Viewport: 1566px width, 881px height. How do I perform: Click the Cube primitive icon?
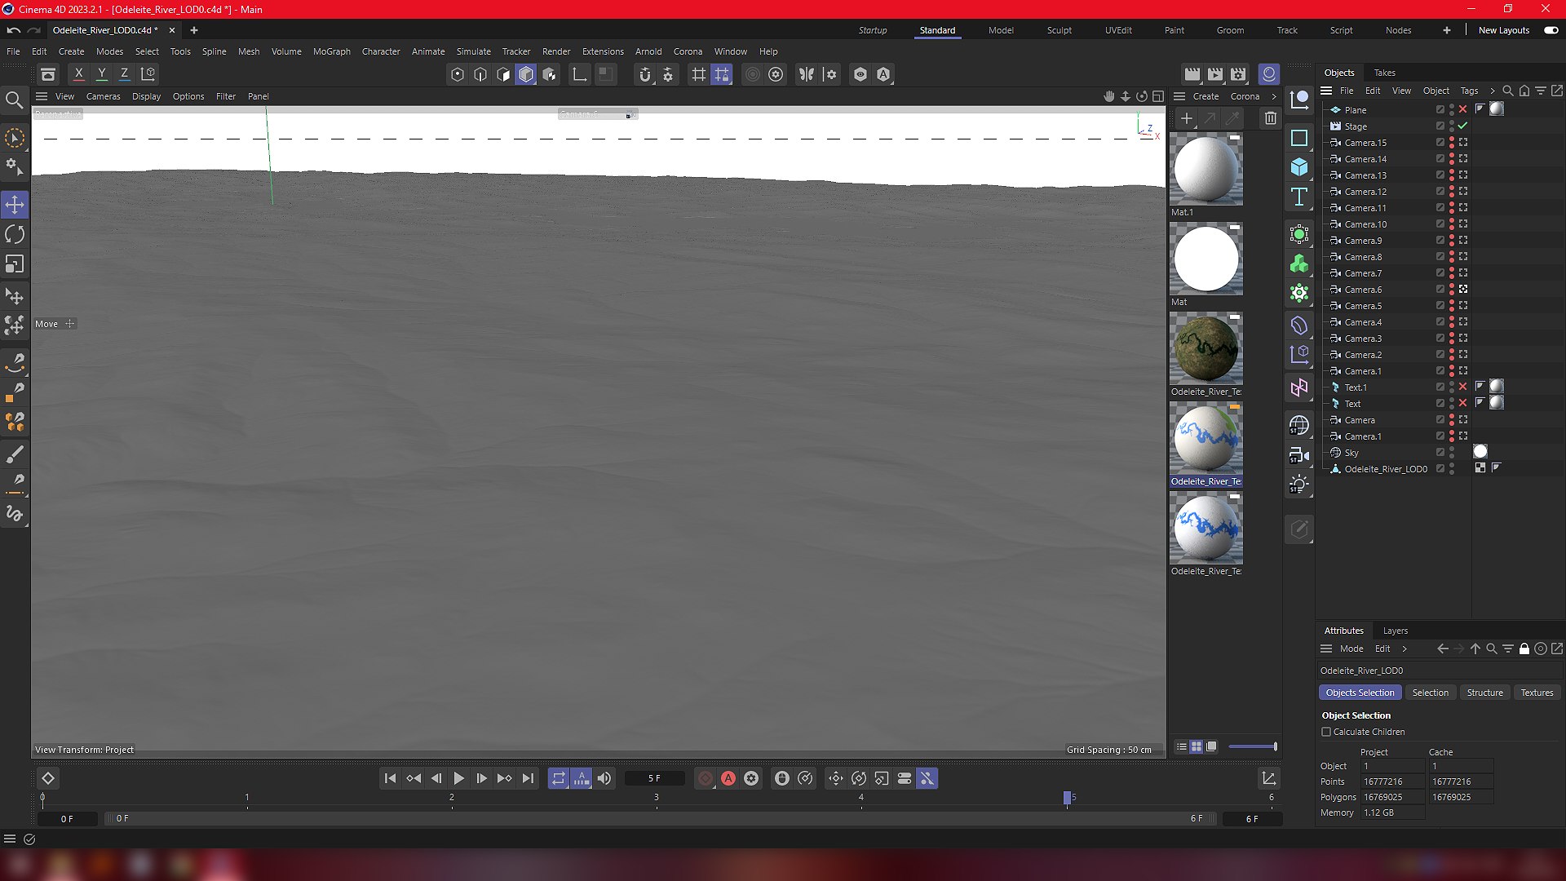pos(1299,167)
